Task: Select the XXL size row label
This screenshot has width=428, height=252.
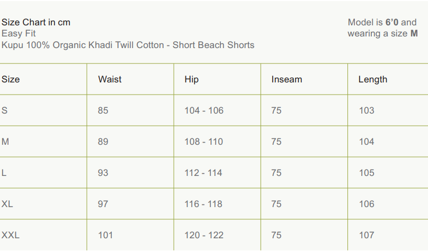Action: tap(11, 235)
